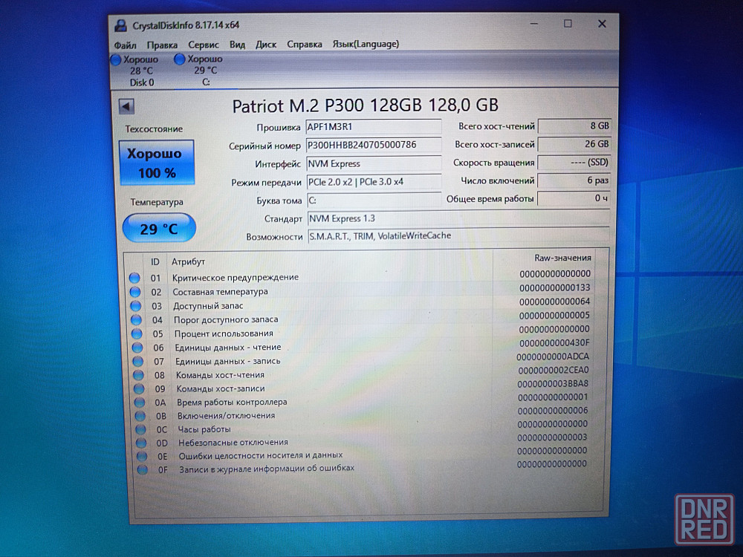The height and width of the screenshot is (557, 743).
Task: Click the raw value 0000000000430F
Action: click(x=554, y=342)
